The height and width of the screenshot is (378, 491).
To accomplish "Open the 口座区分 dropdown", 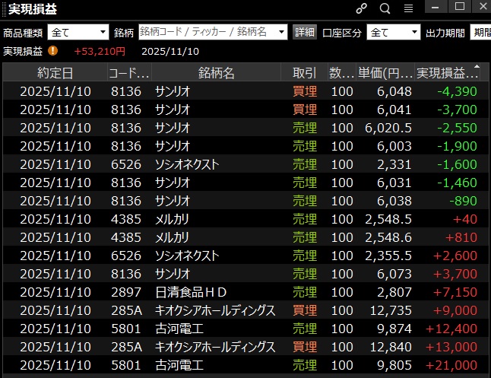I will click(x=393, y=33).
